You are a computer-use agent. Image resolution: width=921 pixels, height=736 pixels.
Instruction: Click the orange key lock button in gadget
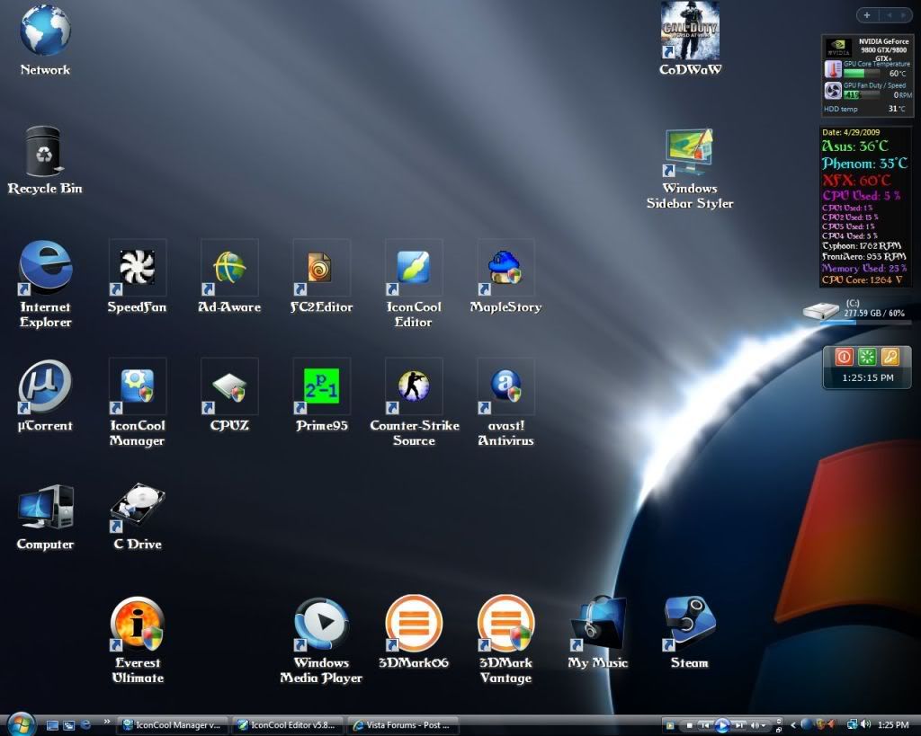[x=890, y=357]
